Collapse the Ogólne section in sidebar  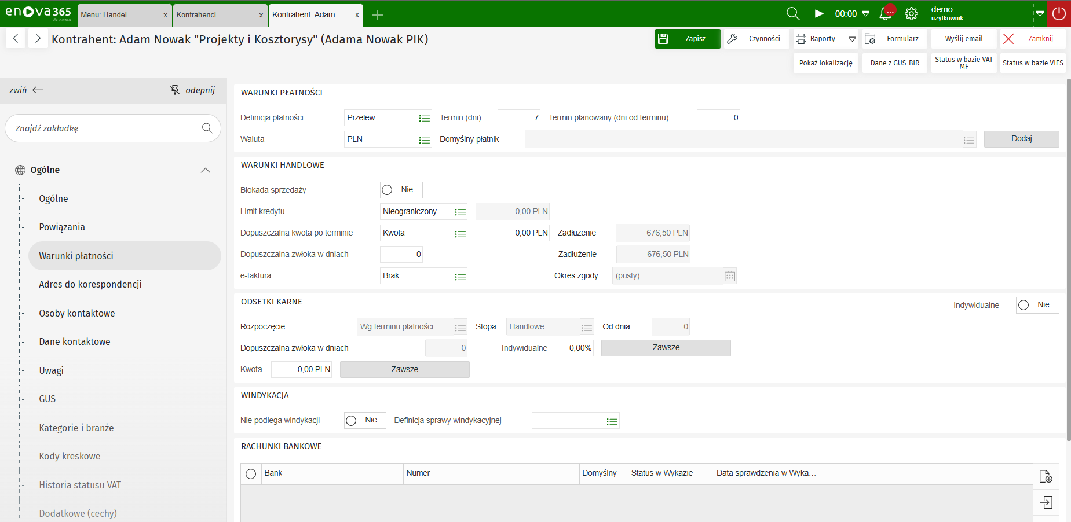tap(205, 170)
